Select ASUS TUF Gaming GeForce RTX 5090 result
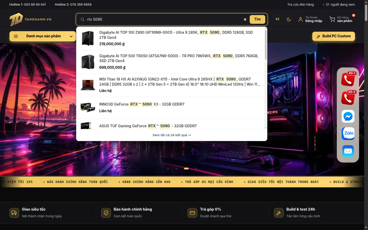 170,124
